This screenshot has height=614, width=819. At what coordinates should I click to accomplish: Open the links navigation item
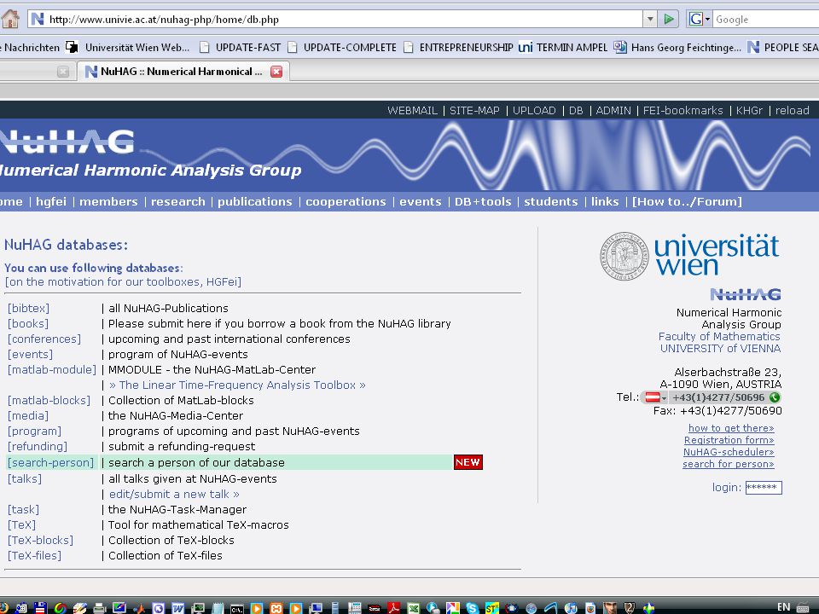(605, 201)
